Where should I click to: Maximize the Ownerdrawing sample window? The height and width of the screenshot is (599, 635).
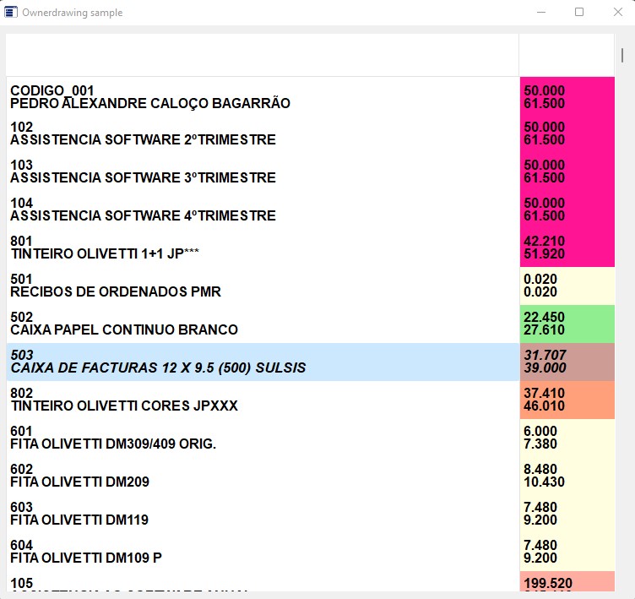tap(579, 13)
